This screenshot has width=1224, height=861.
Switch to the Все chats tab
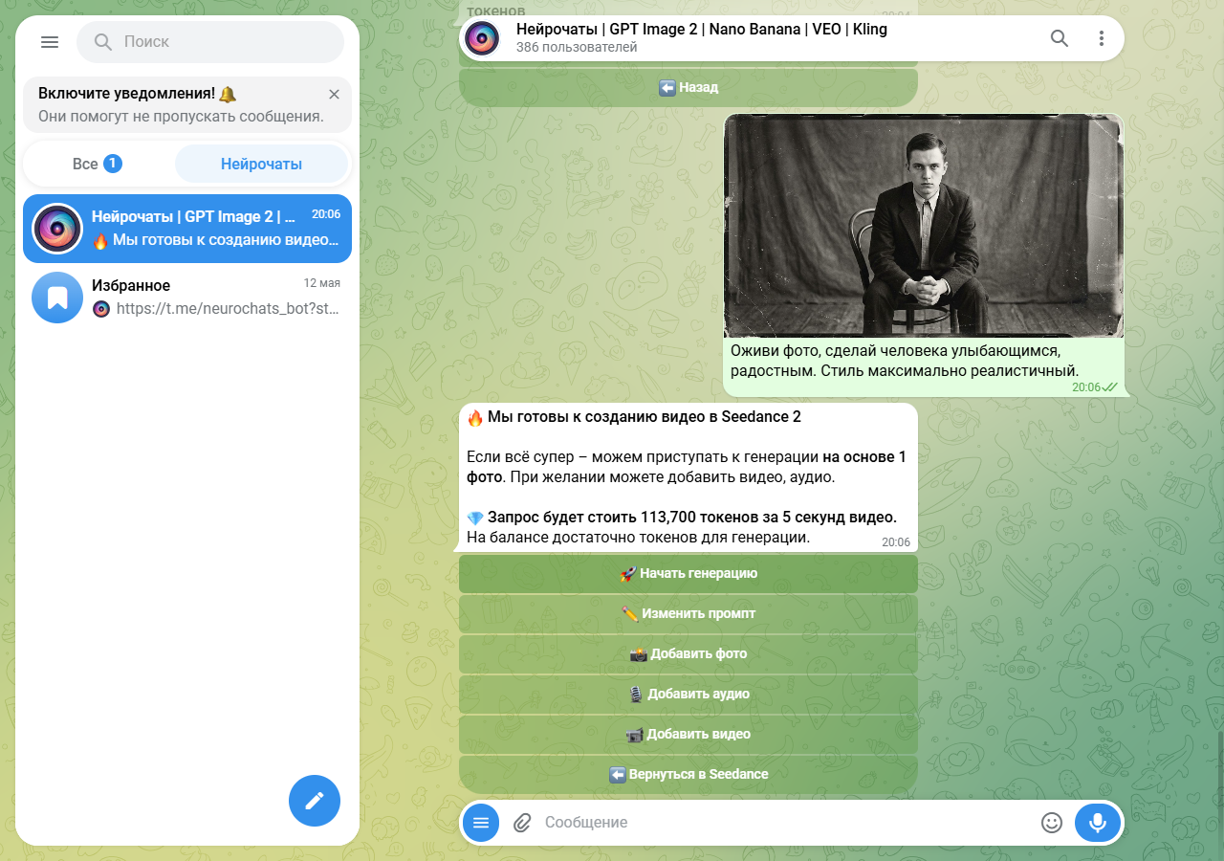[98, 164]
